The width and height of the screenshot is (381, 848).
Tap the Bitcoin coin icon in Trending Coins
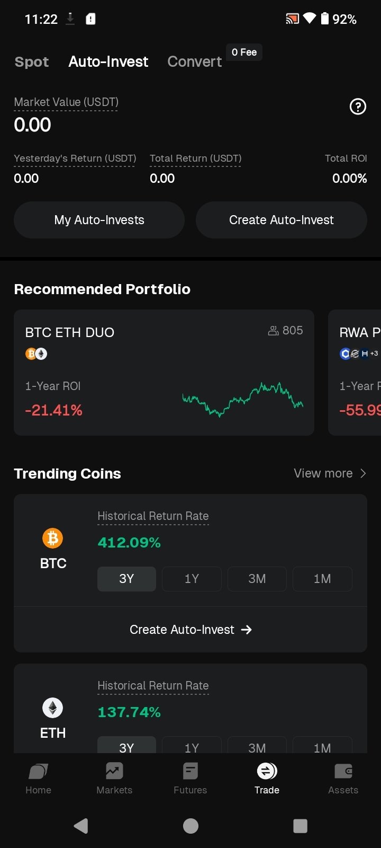[52, 538]
